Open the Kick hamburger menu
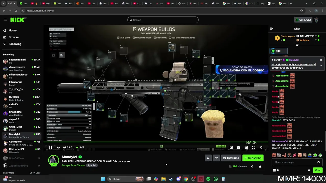Image resolution: width=326 pixels, height=183 pixels. pyautogui.click(x=5, y=20)
